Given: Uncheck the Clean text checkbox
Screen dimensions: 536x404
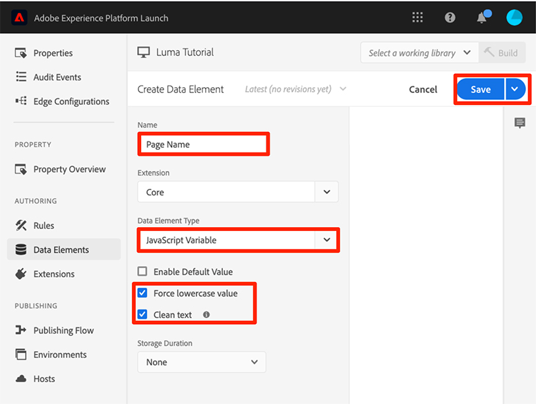Looking at the screenshot, I should [142, 314].
